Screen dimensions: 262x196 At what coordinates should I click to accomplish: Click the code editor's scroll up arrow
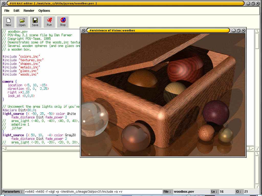coord(257,32)
